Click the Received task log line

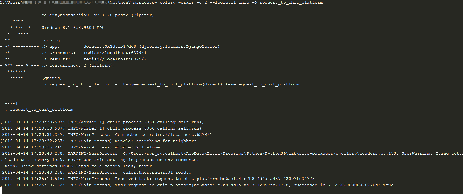[x=216, y=179]
